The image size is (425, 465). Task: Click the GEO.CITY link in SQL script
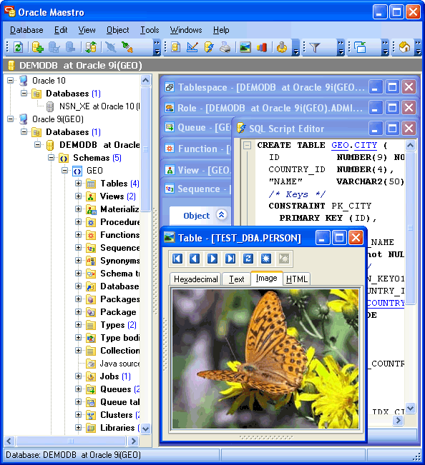coord(354,145)
